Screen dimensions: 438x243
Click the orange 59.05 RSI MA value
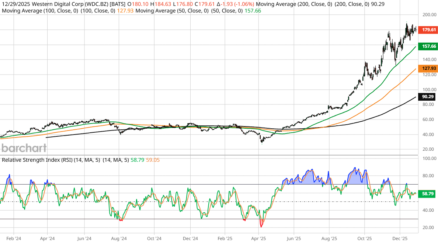[x=152, y=160]
